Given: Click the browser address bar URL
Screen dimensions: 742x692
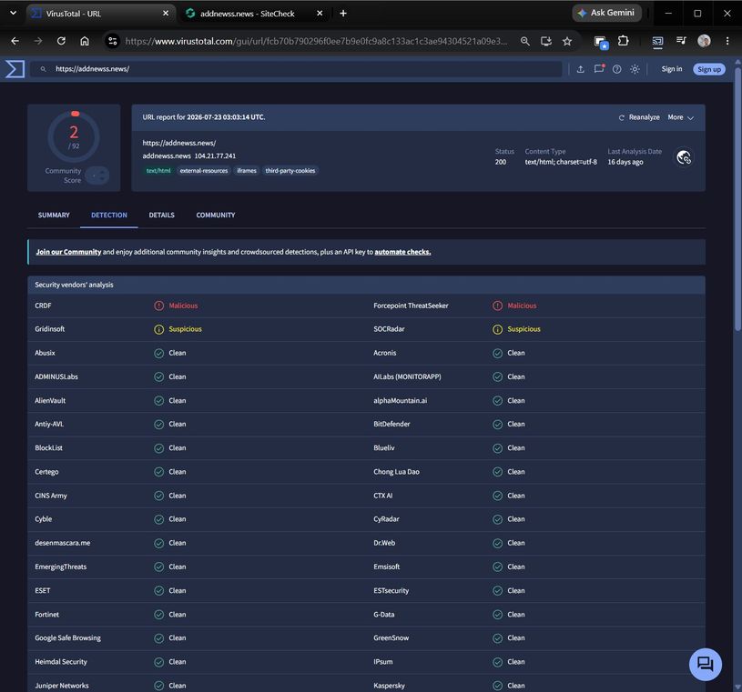Looking at the screenshot, I should (x=316, y=41).
